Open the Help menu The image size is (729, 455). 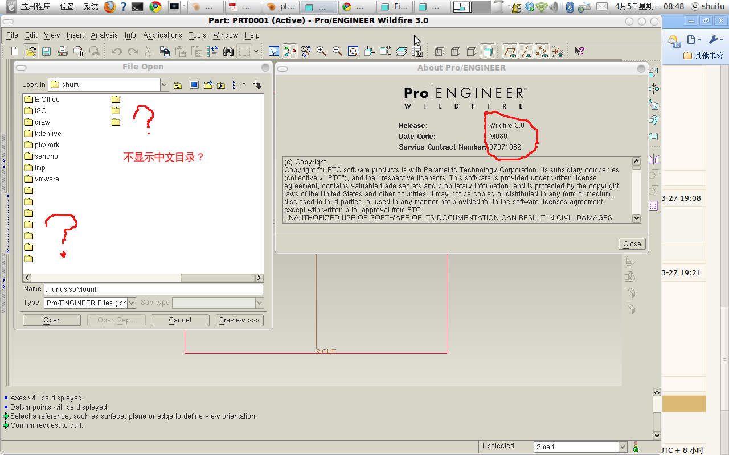coord(252,35)
